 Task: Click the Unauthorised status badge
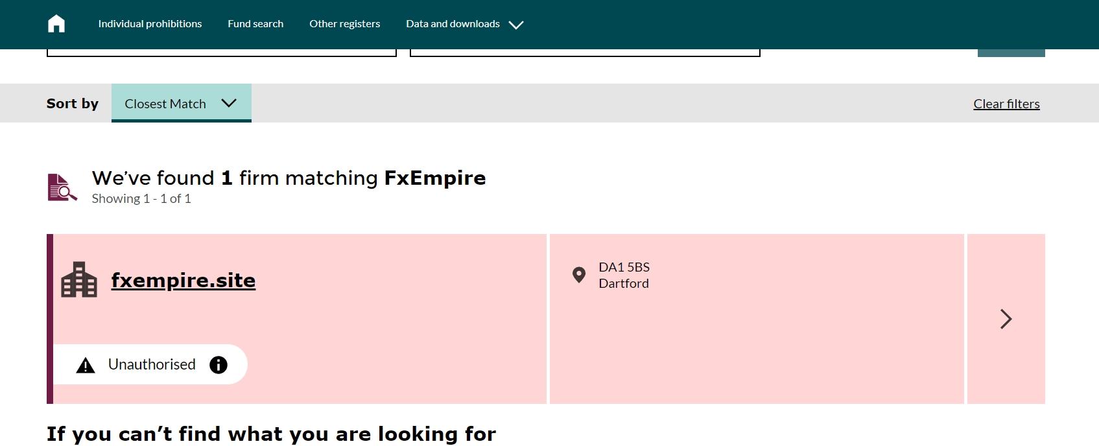pyautogui.click(x=150, y=364)
